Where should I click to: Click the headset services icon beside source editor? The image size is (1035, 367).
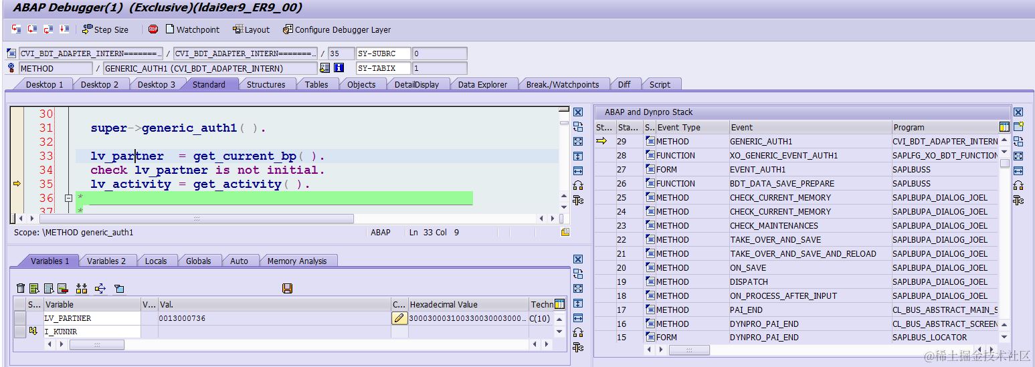(578, 186)
